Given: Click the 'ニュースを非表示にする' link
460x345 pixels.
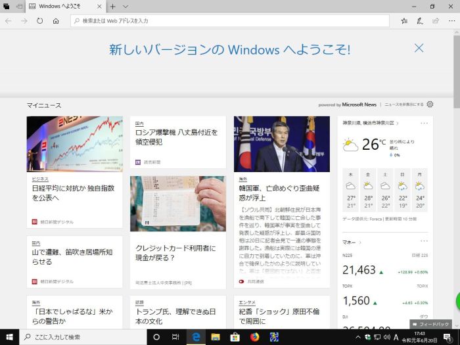Looking at the screenshot, I should 403,104.
